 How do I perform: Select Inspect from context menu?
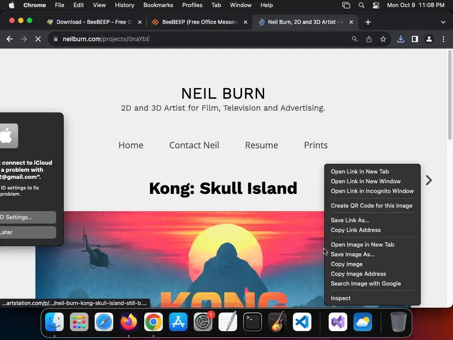[372, 298]
